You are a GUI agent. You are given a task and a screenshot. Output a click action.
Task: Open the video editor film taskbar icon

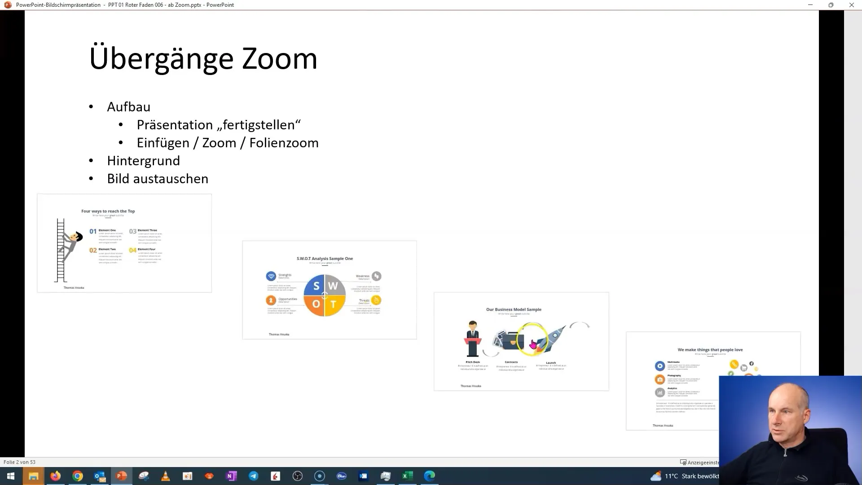(363, 476)
